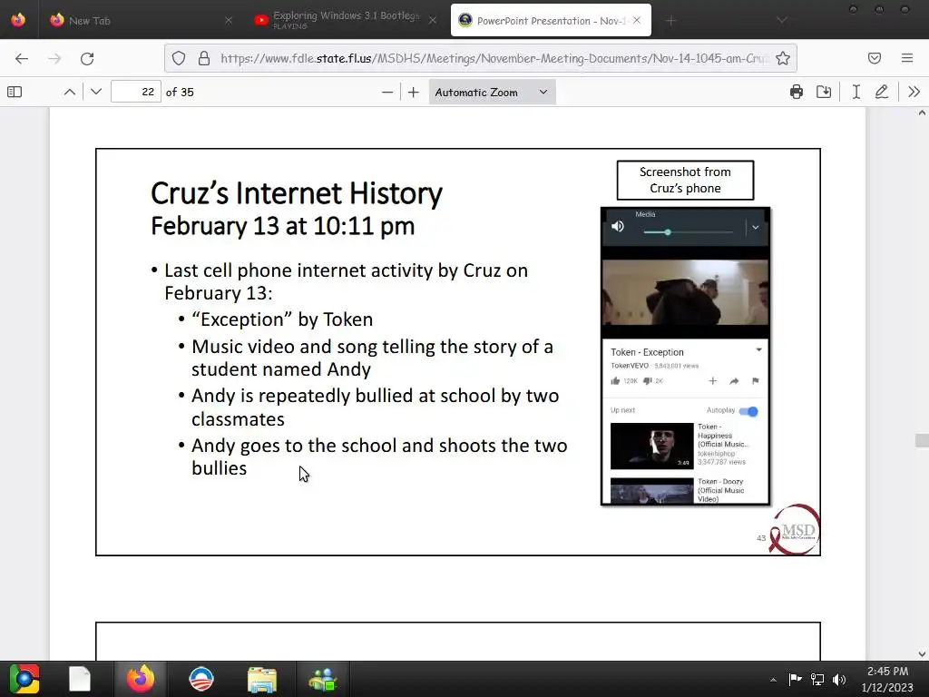This screenshot has height=697, width=929.
Task: Select the PDF text annotation tool
Action: click(x=856, y=92)
